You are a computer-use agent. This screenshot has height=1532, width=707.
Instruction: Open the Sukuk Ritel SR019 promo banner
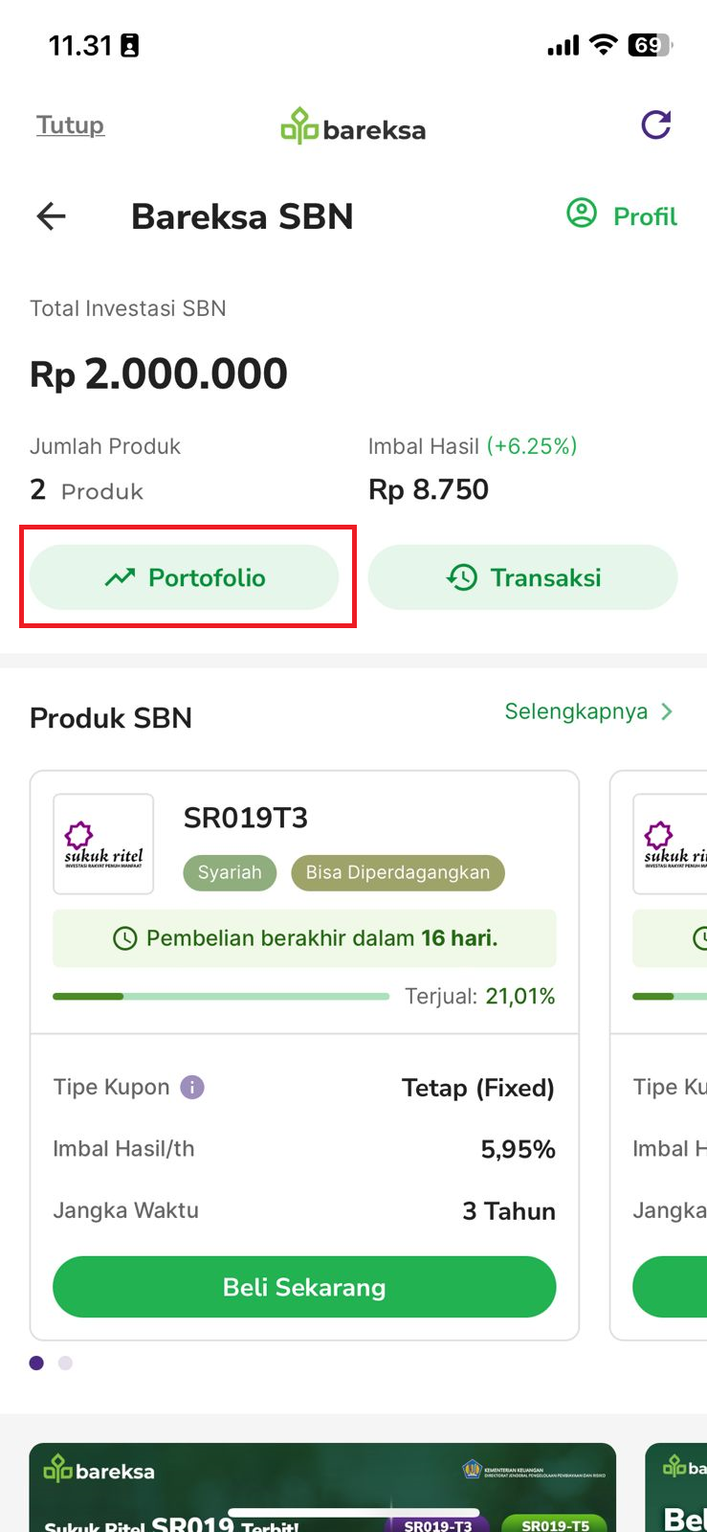[x=322, y=1487]
